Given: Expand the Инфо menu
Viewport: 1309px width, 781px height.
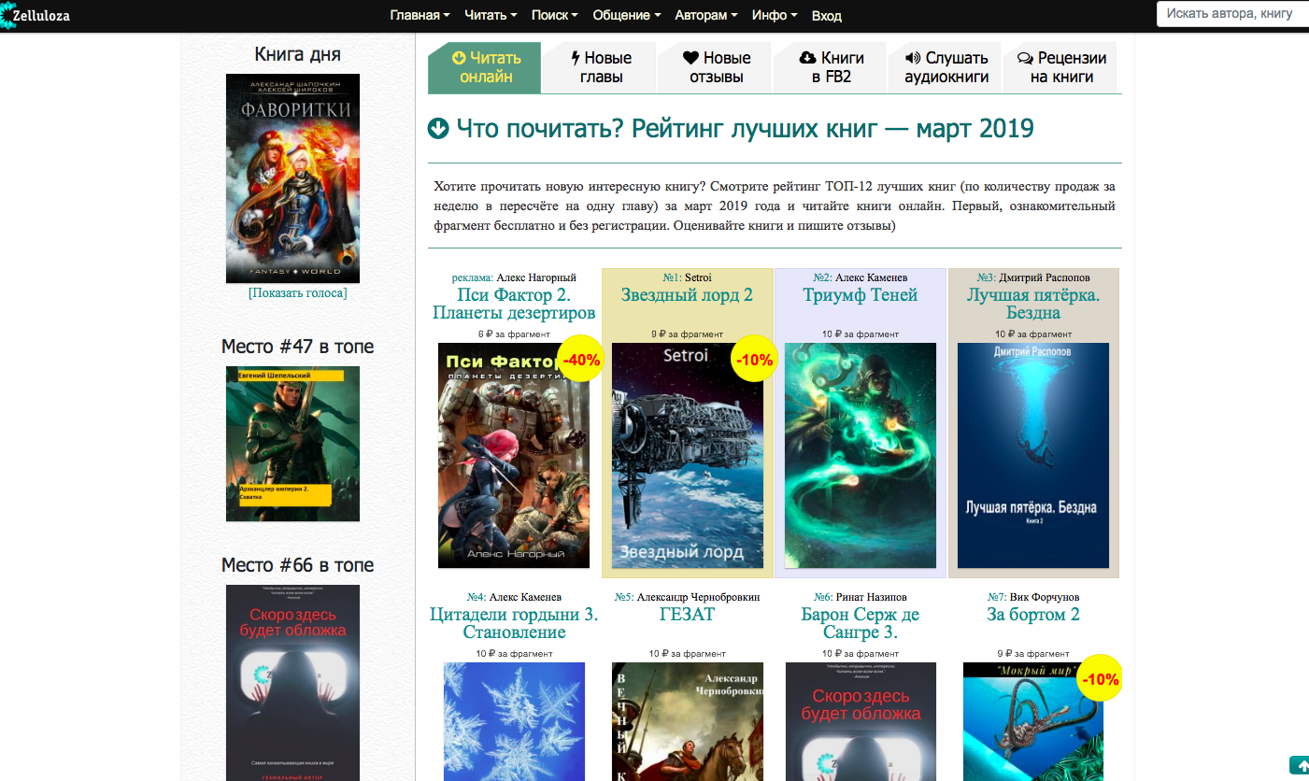Looking at the screenshot, I should coord(775,15).
